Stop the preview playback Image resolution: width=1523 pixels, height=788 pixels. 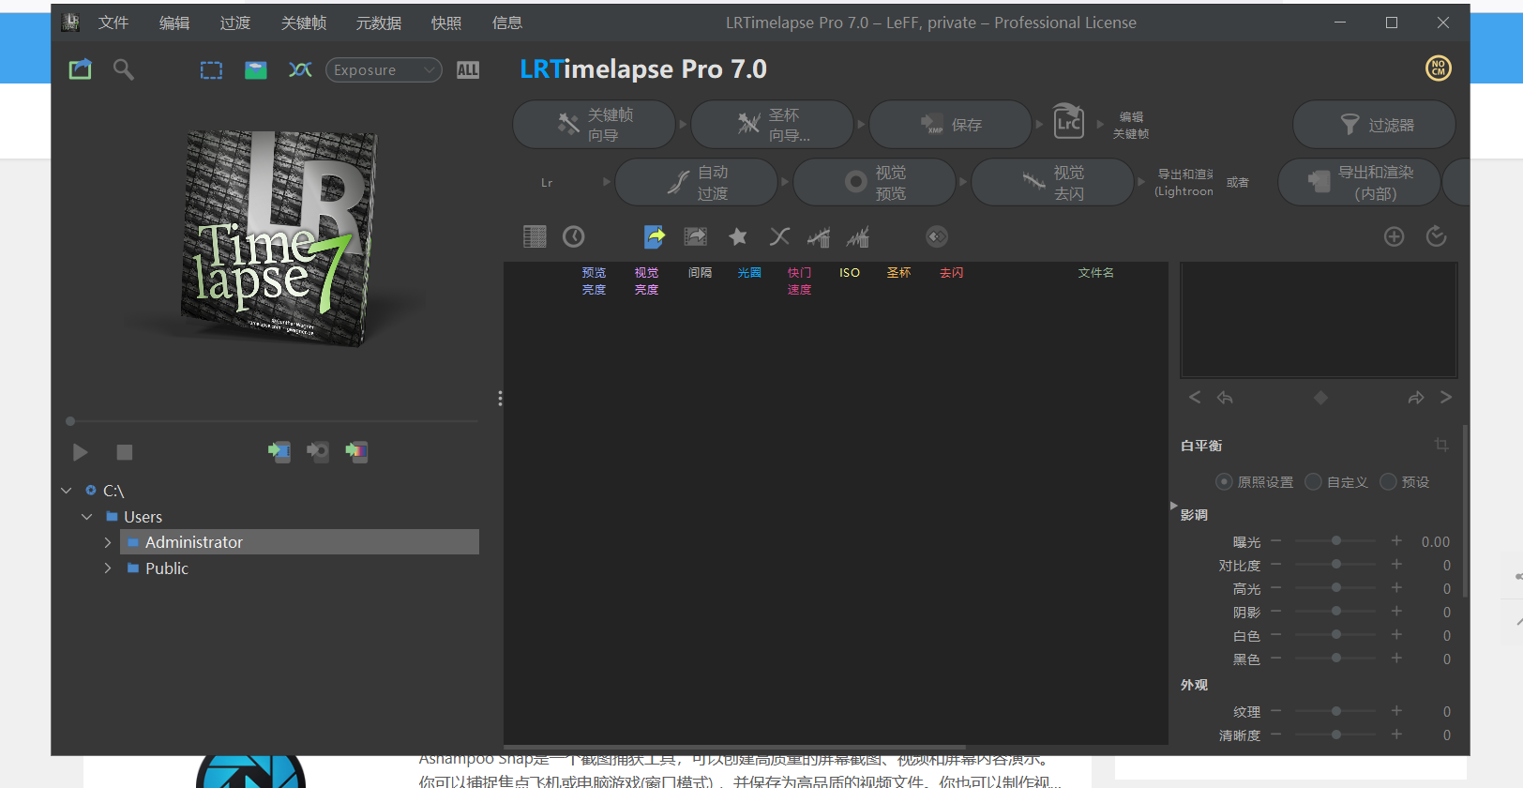point(124,452)
